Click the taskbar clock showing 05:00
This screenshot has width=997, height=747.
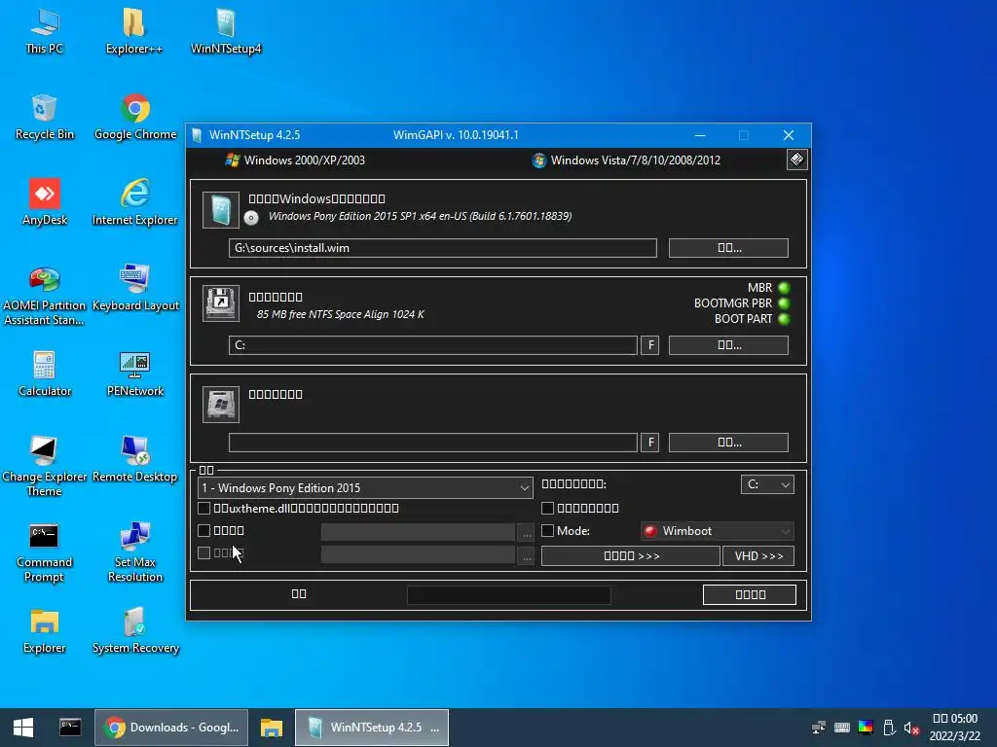(x=954, y=728)
